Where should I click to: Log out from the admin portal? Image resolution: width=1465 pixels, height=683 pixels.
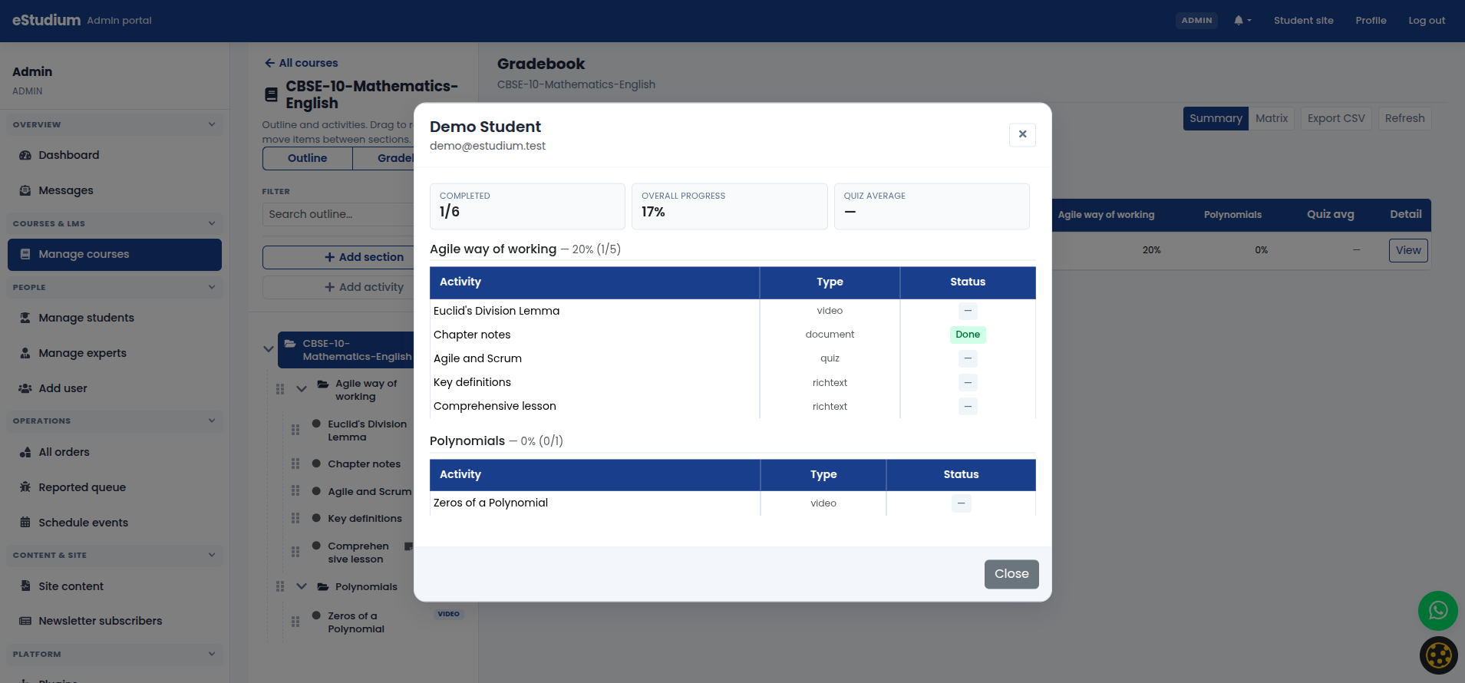[1427, 21]
